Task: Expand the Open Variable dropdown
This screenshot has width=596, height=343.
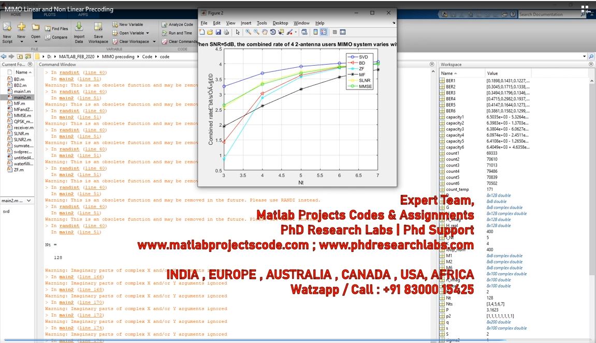Action: [148, 33]
